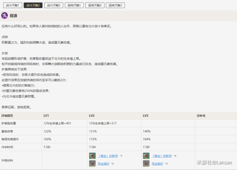Click the 寻宝鸦印 insignia icon in LV3 column
This screenshot has height=170, width=237.
(146, 164)
